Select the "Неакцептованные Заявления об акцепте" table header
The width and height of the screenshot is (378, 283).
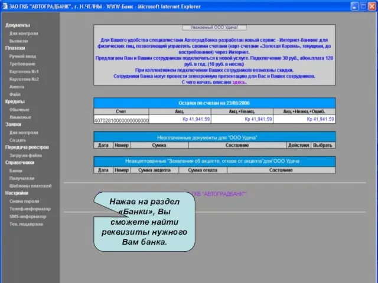click(x=214, y=161)
